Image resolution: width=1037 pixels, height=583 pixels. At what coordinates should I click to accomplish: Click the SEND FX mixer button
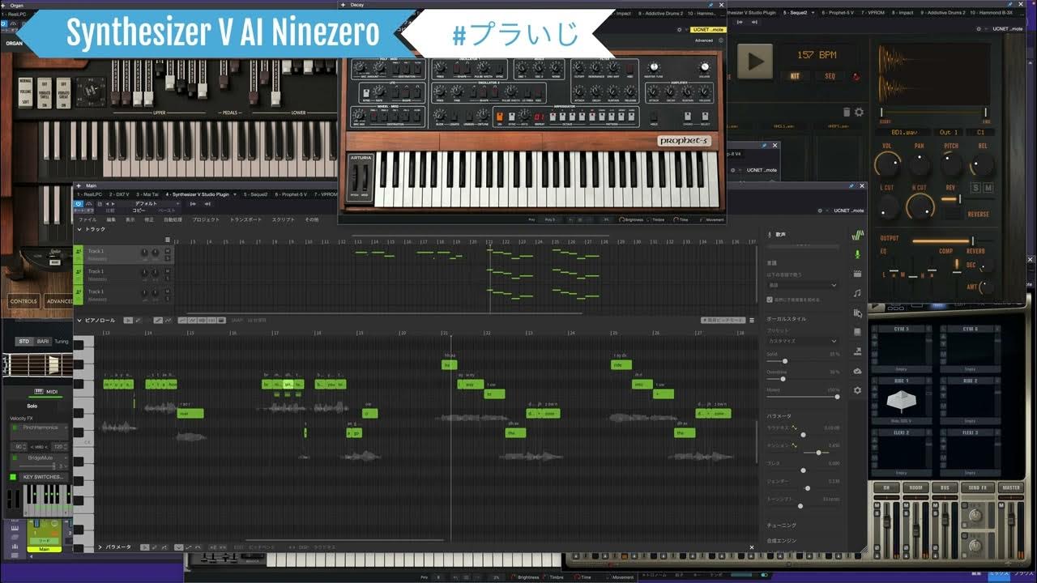[x=977, y=487]
